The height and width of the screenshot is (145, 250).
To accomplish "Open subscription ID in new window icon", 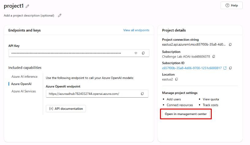I will pyautogui.click(x=225, y=68).
